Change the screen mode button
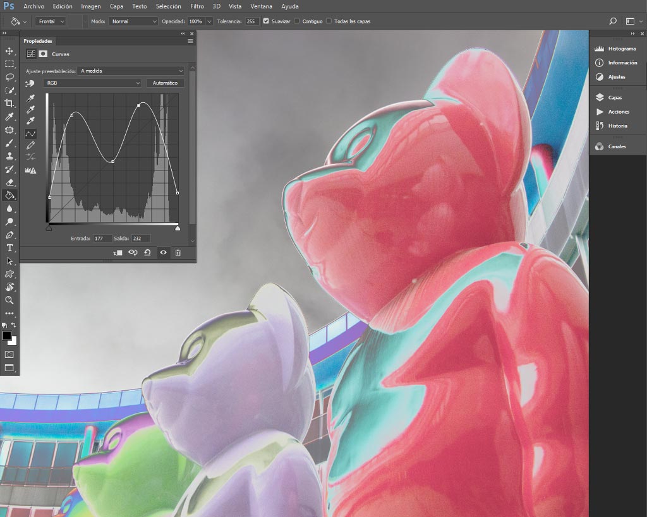This screenshot has width=647, height=517. point(9,368)
